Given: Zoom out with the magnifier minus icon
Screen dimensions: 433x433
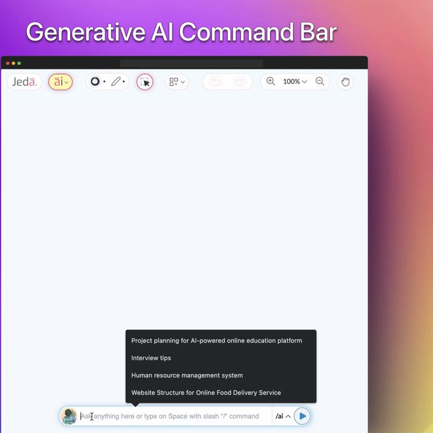Looking at the screenshot, I should (x=320, y=82).
